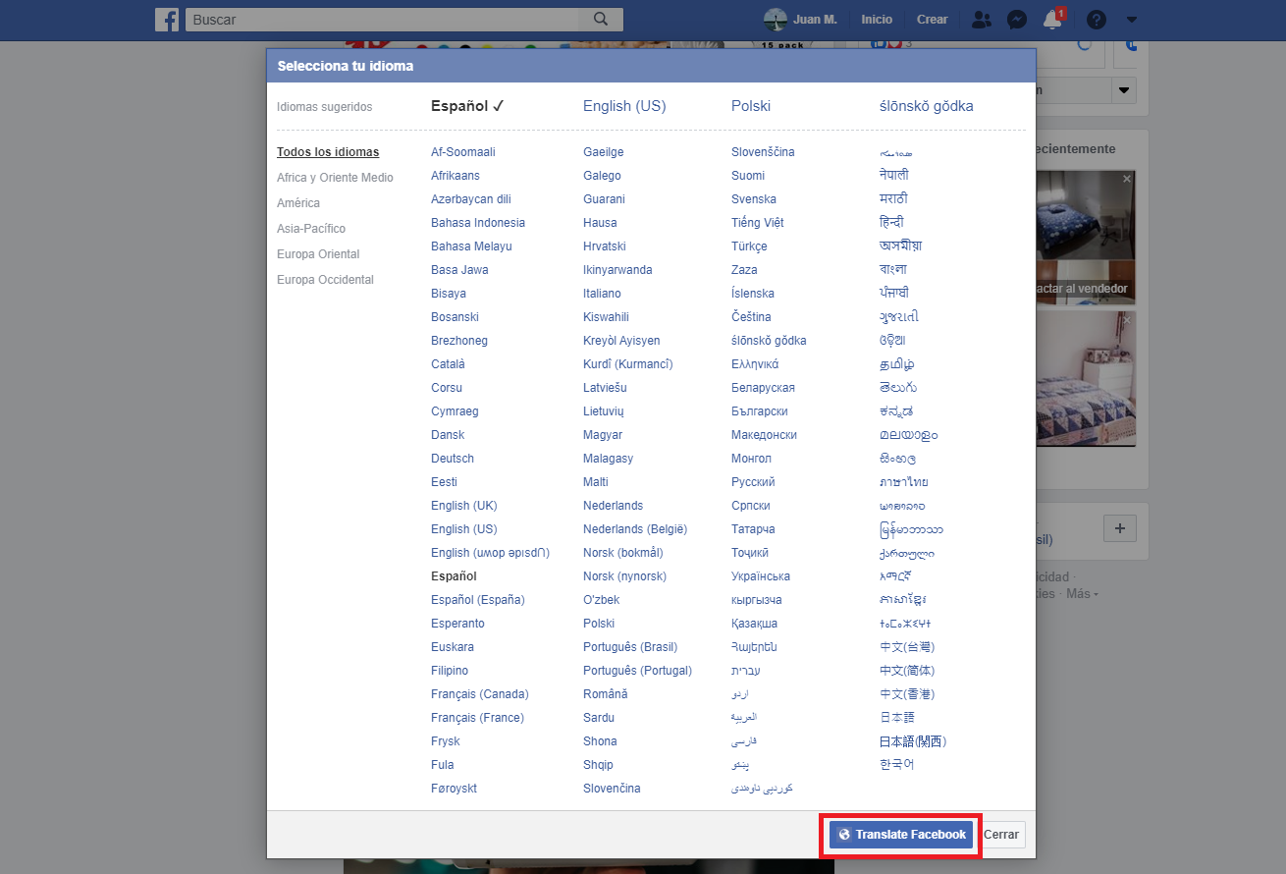Click the Facebook logo icon

coord(167,20)
